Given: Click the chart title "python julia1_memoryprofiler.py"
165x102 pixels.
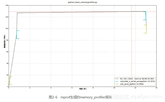Looking at the screenshot, I should tap(82, 2).
